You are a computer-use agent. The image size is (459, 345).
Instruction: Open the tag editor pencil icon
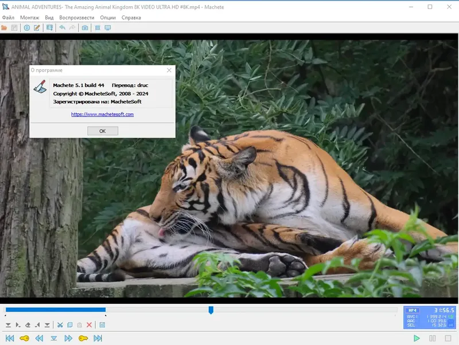tap(37, 28)
